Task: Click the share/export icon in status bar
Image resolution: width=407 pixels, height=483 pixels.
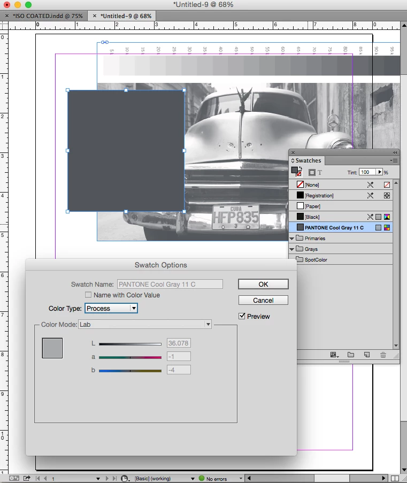Action: coord(27,478)
